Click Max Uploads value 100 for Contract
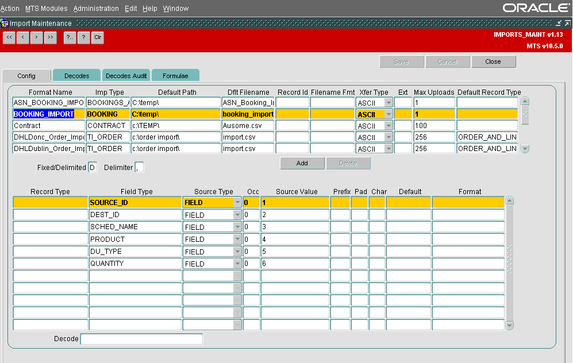 (434, 126)
